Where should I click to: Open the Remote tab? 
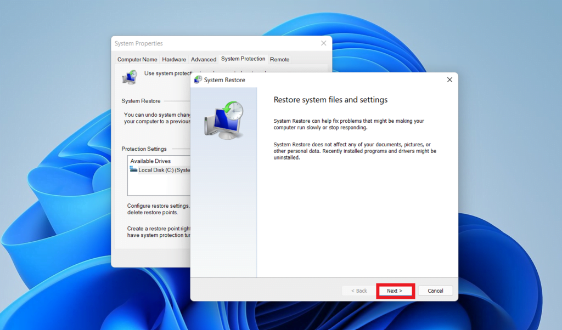[x=280, y=59]
